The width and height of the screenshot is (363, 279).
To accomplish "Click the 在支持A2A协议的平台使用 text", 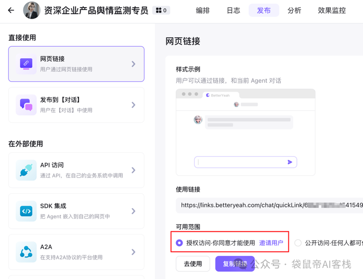I will [x=71, y=257].
